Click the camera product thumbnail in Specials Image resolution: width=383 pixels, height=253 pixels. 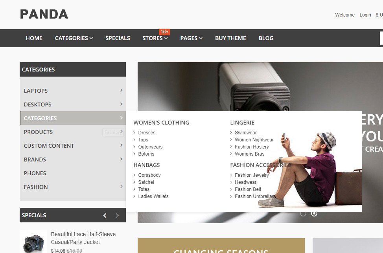(x=33, y=242)
